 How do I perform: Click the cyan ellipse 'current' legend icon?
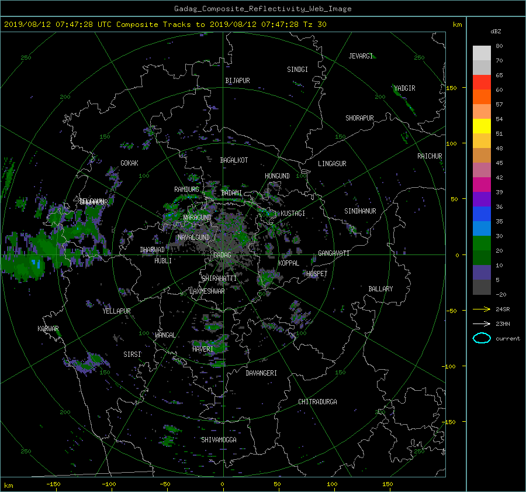[x=482, y=338]
